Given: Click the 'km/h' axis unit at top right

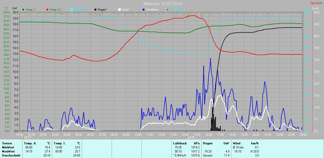Looking at the screenshot, I should [315, 8].
